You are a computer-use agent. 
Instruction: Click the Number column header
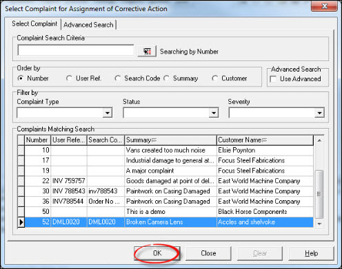37,140
